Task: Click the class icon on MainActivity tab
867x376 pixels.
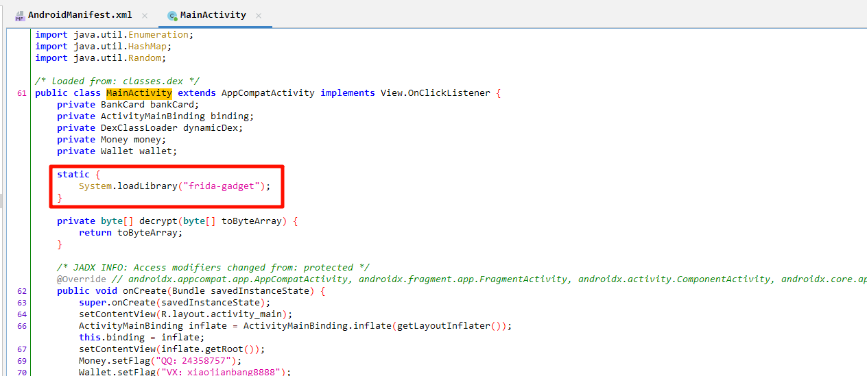Action: 172,15
